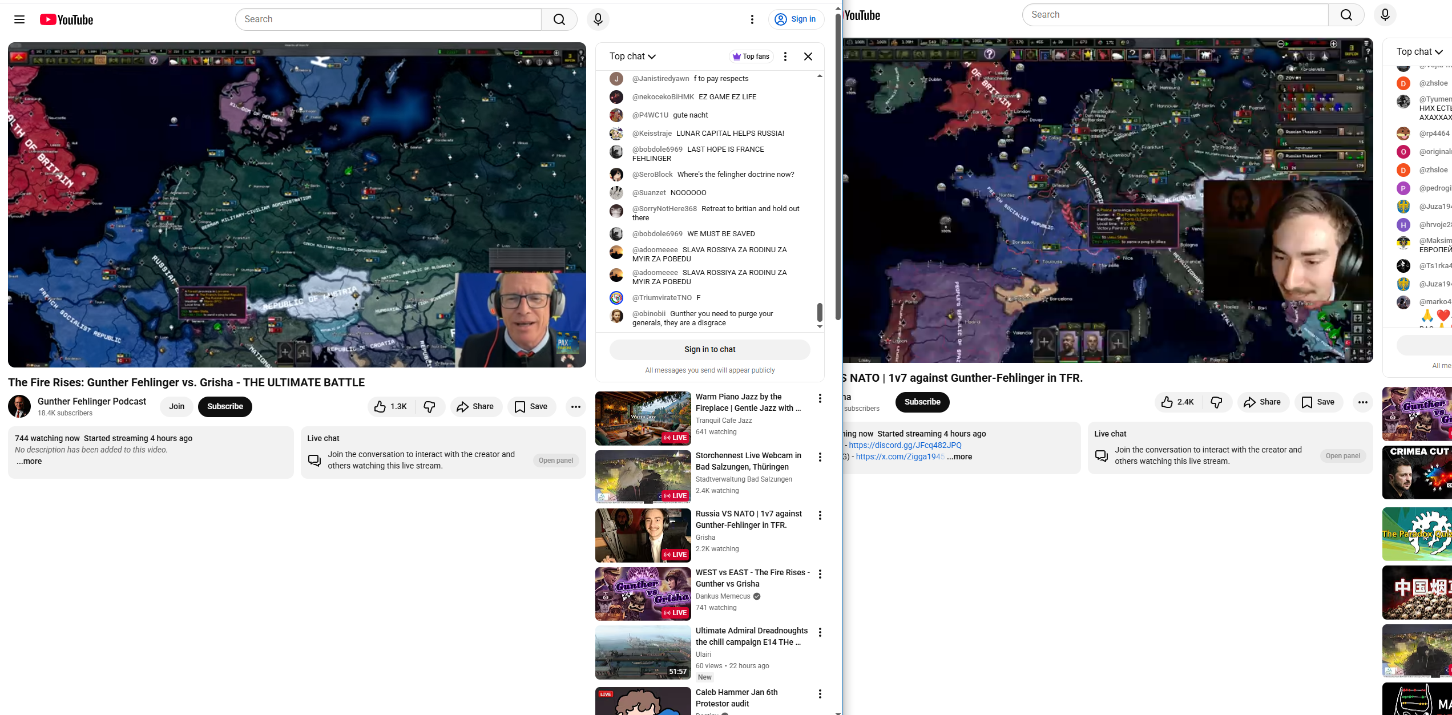
Task: Share the Russia VS NATO stream
Action: [x=1263, y=402]
